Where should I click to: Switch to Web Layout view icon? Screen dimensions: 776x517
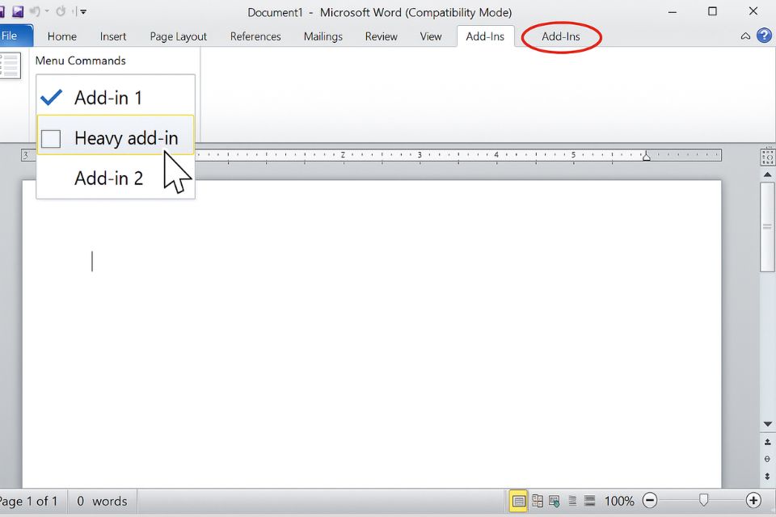(x=555, y=501)
